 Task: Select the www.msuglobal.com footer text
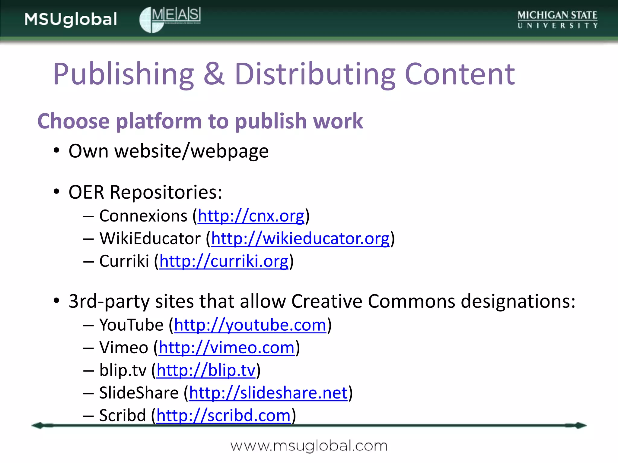[x=309, y=446]
